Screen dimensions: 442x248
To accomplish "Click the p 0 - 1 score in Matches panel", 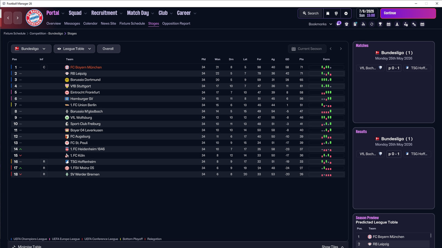I will (x=394, y=68).
